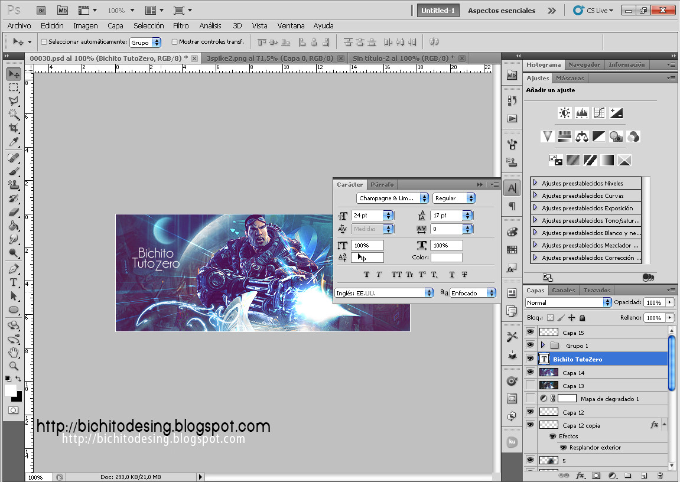Hide the Grupo 1 layer group
This screenshot has height=482, width=680.
pyautogui.click(x=530, y=345)
